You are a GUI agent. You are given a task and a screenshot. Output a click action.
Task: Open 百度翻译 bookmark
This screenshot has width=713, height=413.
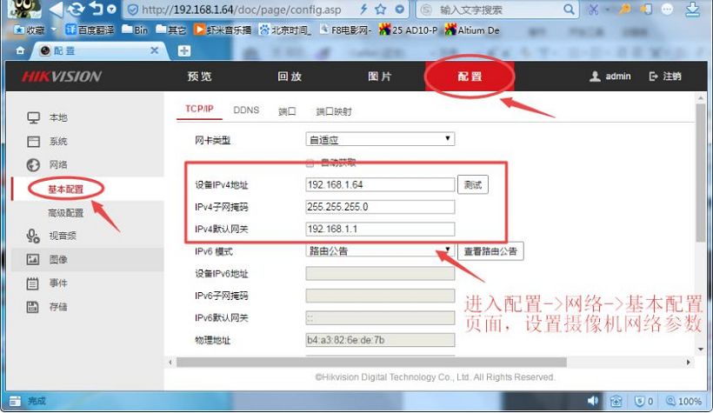tap(90, 30)
